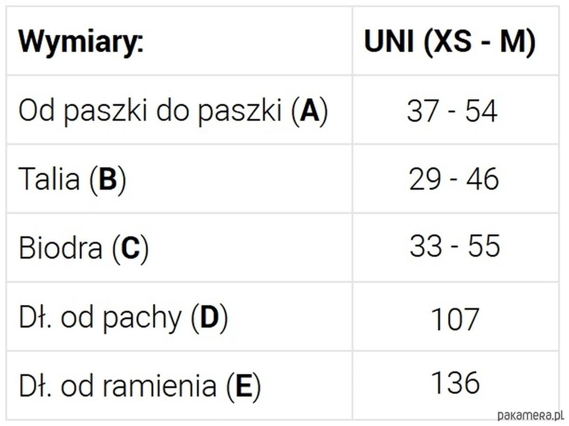This screenshot has height=426, width=569.
Task: Click the bold letter C marker
Action: click(x=130, y=249)
